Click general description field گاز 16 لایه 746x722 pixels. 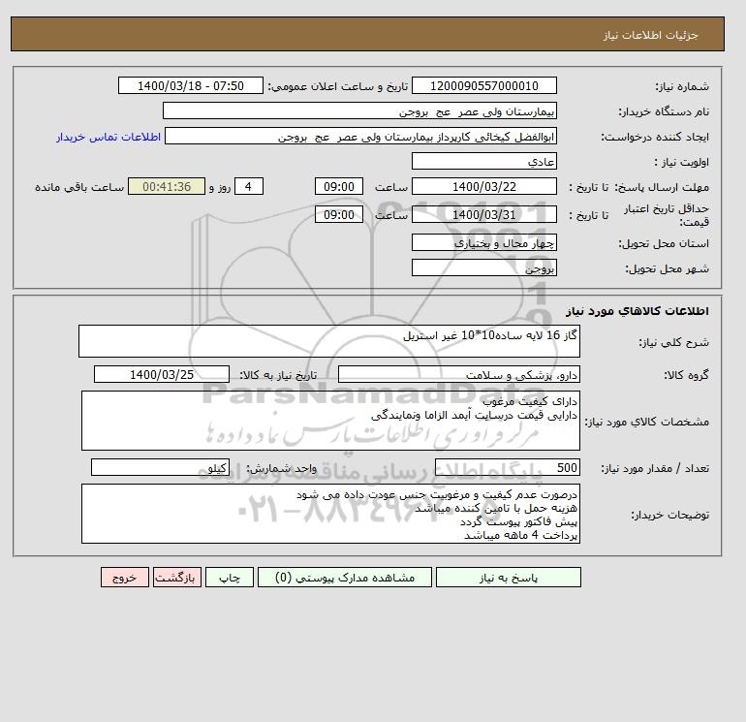click(329, 341)
